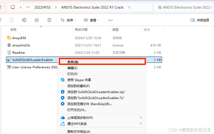The height and width of the screenshot is (134, 214).
Task: Open the more options ellipsis in toolbar
Action: (110, 20)
